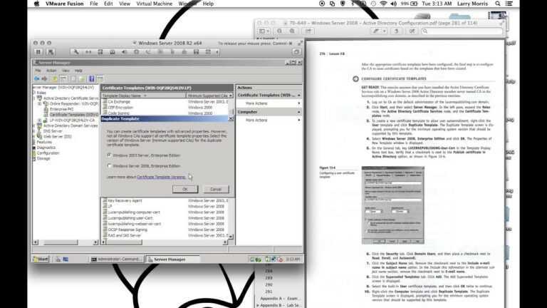Click the volume icon in Mac menu bar
Viewport: 547px width, 308px height.
coord(393,4)
